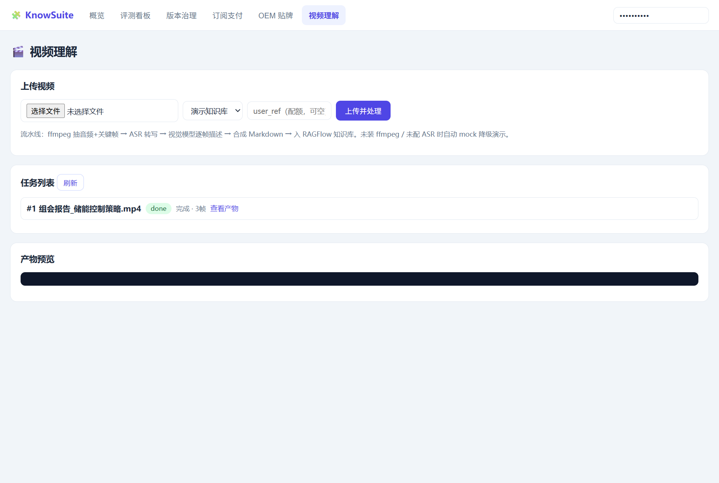Select the OEM 贴牌 tab
The width and height of the screenshot is (719, 483).
(275, 15)
